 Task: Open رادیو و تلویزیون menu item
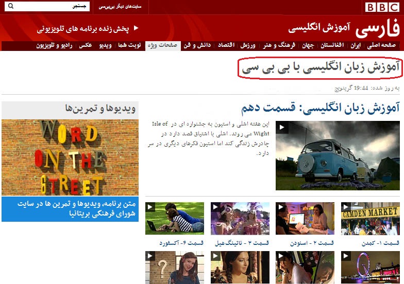55,45
